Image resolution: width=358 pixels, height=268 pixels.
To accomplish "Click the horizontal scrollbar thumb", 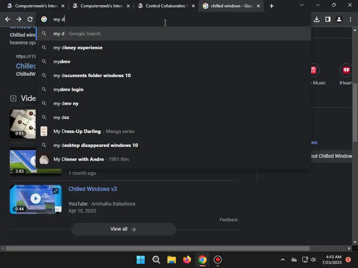I will click(158, 248).
